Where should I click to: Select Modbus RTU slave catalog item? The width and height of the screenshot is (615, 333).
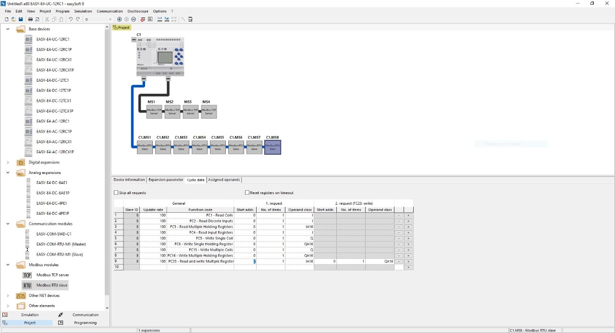click(x=45, y=285)
